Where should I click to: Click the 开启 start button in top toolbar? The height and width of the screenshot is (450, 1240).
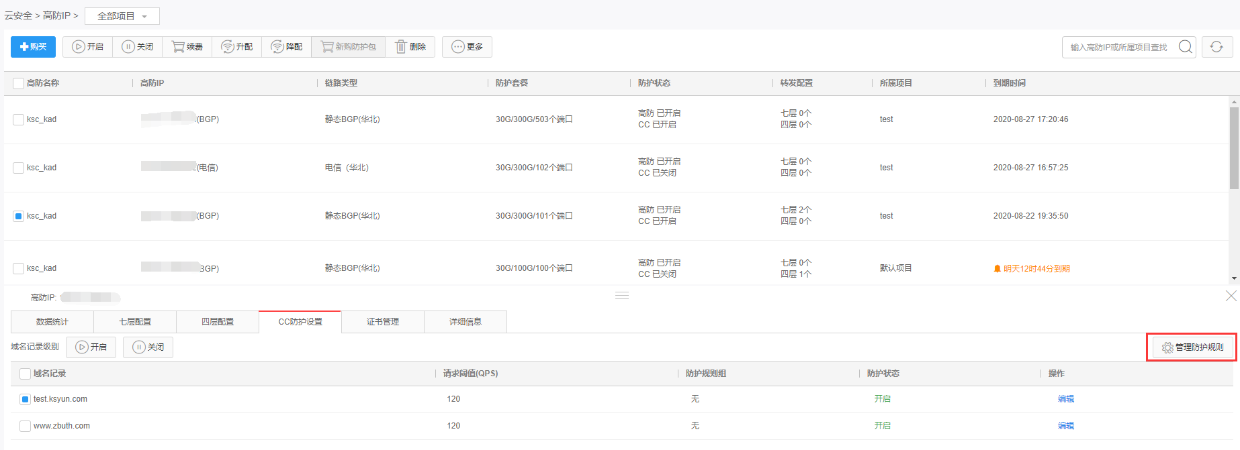(88, 47)
